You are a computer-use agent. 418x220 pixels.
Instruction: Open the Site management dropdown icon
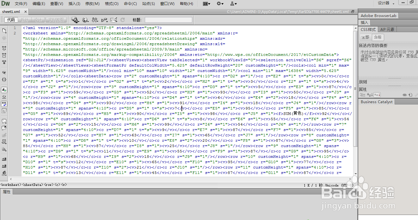click(234, 4)
